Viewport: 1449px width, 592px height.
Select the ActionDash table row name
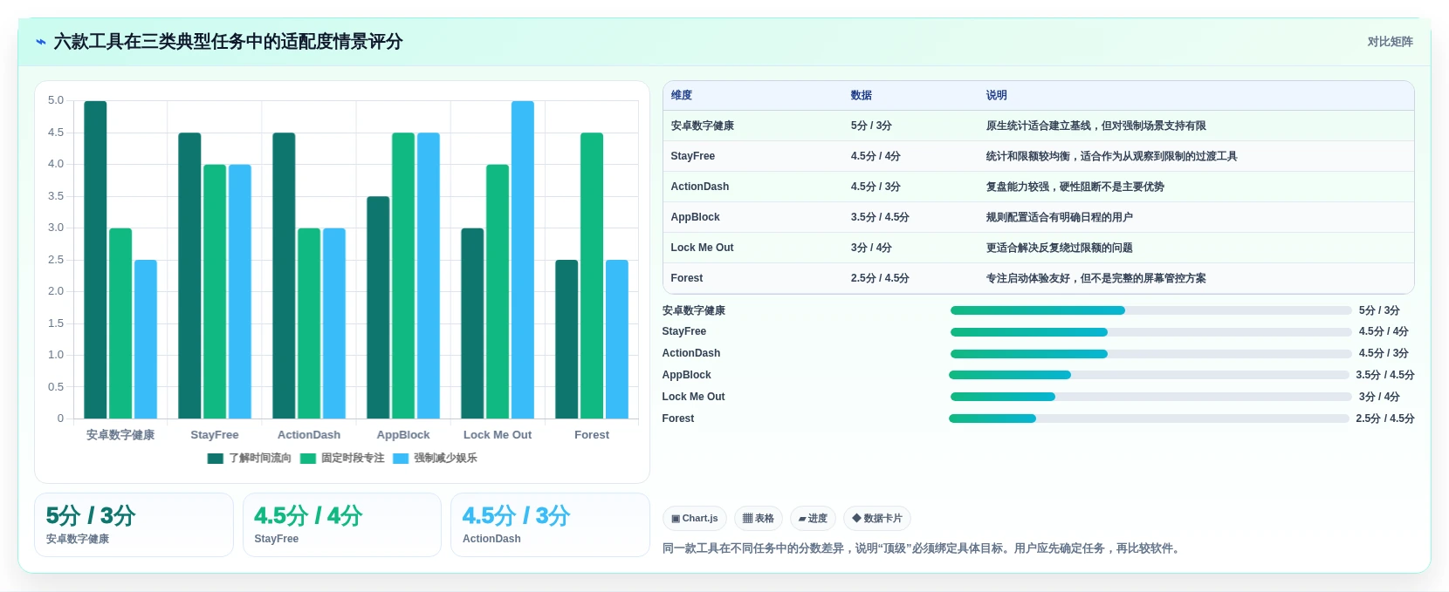699,187
